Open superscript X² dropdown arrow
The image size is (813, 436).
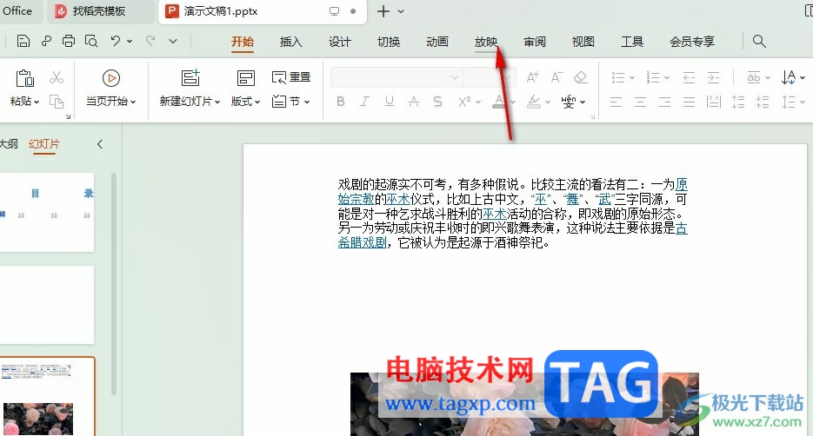(x=478, y=102)
